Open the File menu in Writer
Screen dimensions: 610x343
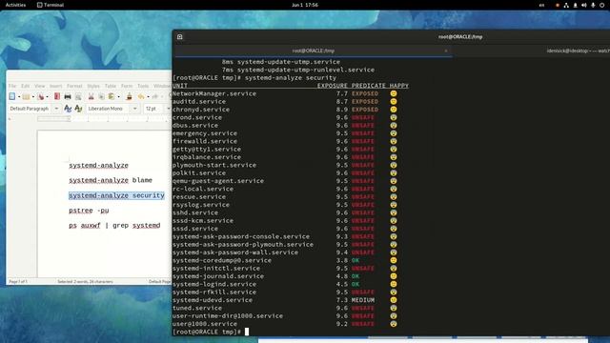[x=12, y=86]
